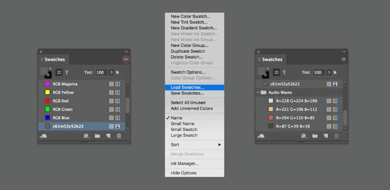Image resolution: width=390 pixels, height=190 pixels.
Task: Select the Small Name view option
Action: [x=182, y=123]
